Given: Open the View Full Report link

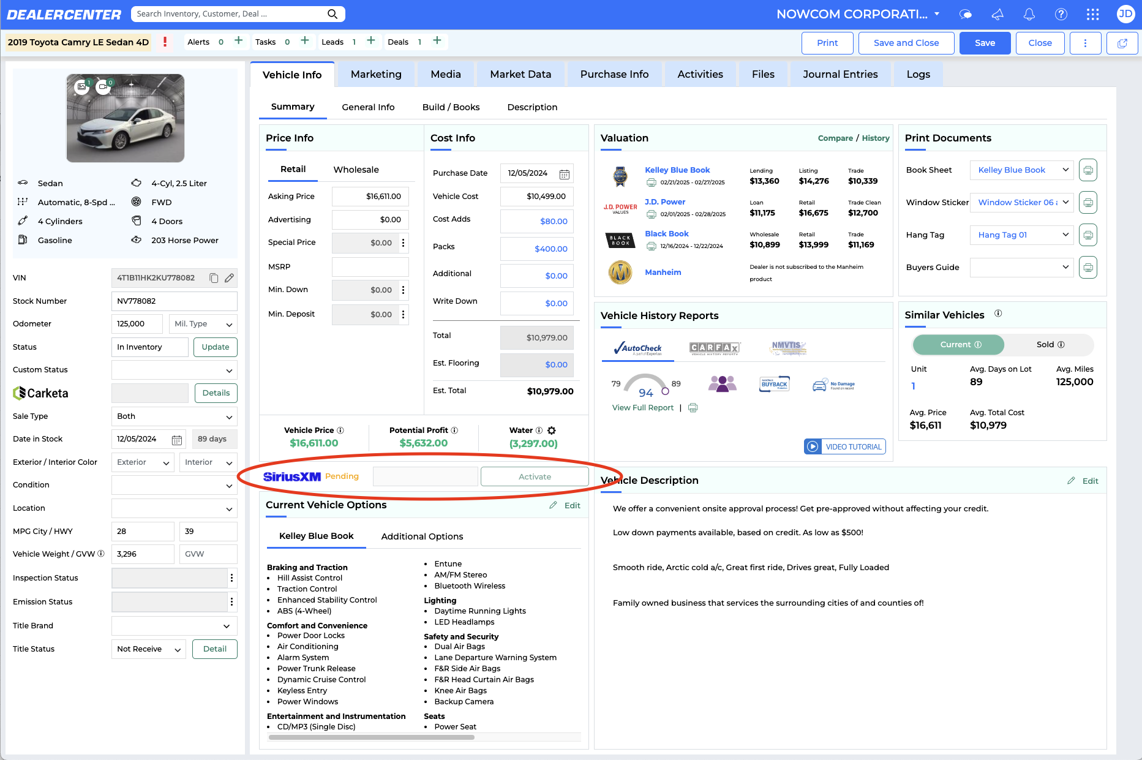Looking at the screenshot, I should (643, 408).
